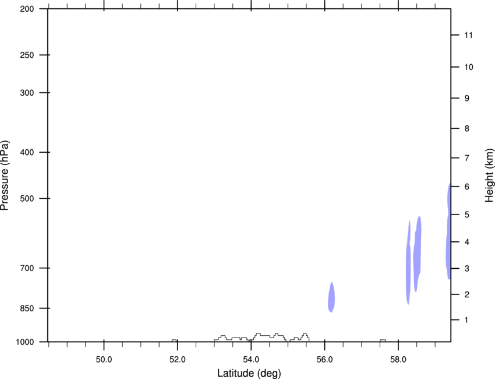The width and height of the screenshot is (495, 379).
Task: Click height tick label 9
Action: pos(467,99)
